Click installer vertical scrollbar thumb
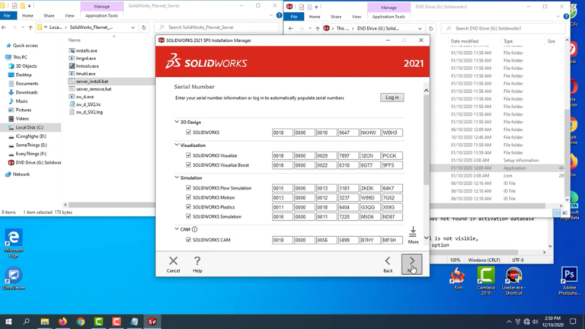This screenshot has height=329, width=585. pyautogui.click(x=426, y=140)
